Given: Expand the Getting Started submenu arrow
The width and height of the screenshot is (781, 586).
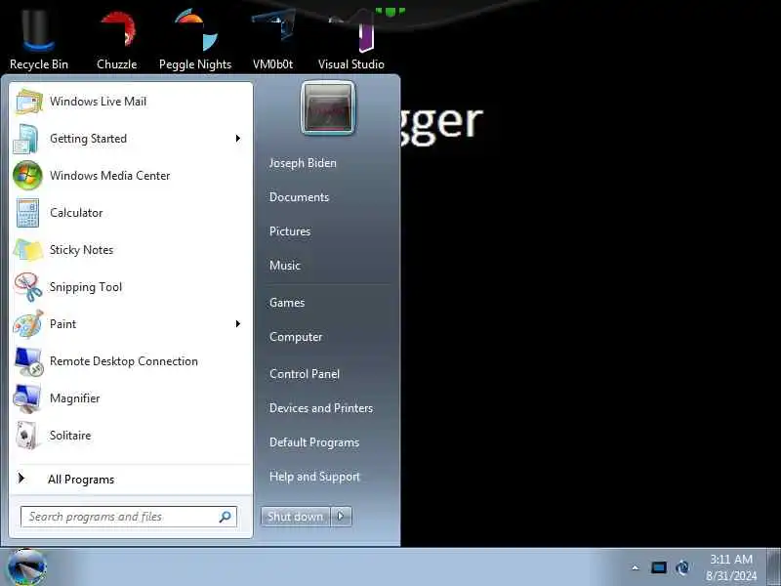Looking at the screenshot, I should click(238, 139).
